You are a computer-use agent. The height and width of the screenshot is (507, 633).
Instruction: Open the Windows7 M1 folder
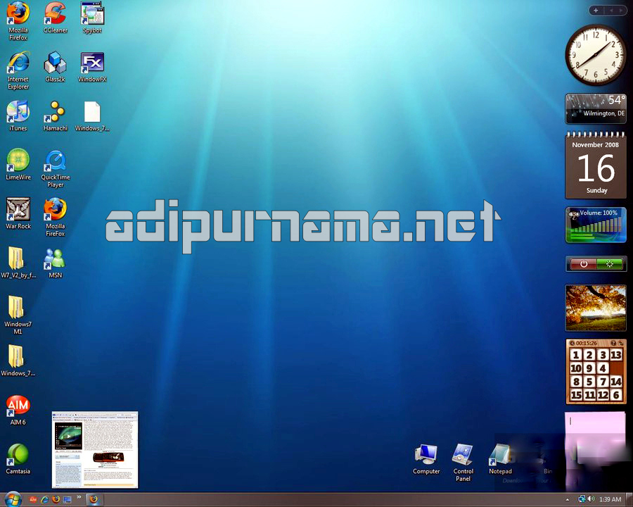pyautogui.click(x=18, y=315)
